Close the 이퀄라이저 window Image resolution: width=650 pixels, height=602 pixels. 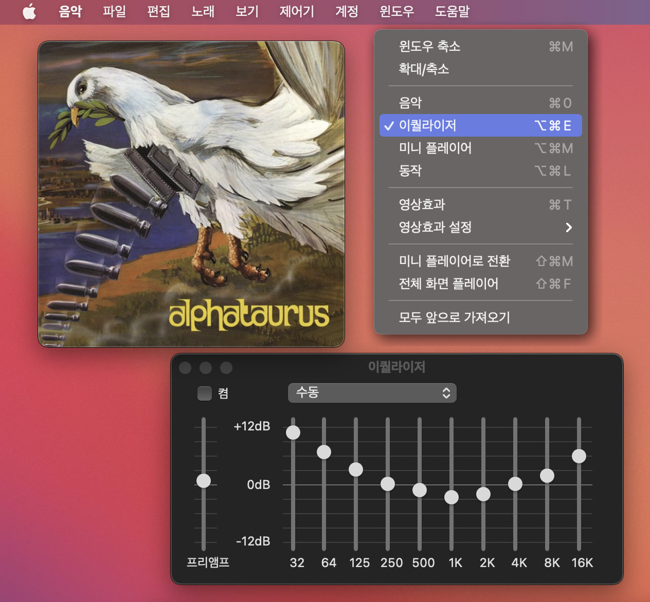185,368
